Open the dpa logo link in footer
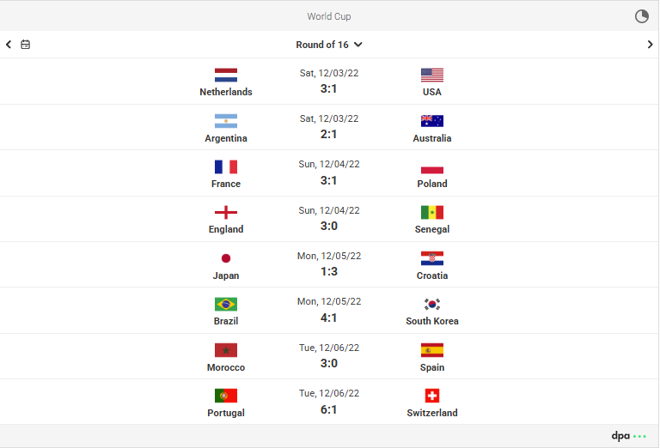660x448 pixels. click(629, 436)
